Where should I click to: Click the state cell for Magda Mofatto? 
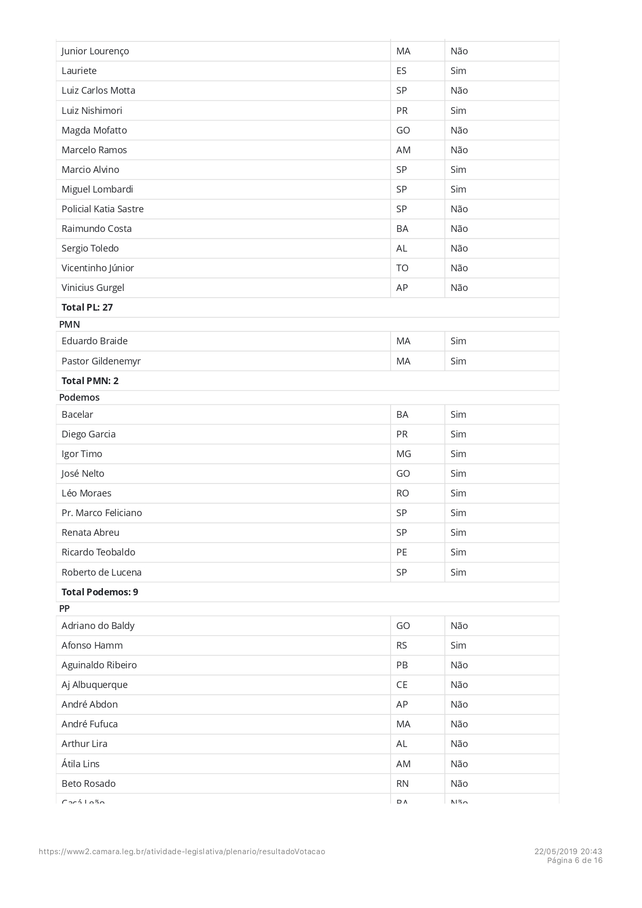(403, 130)
